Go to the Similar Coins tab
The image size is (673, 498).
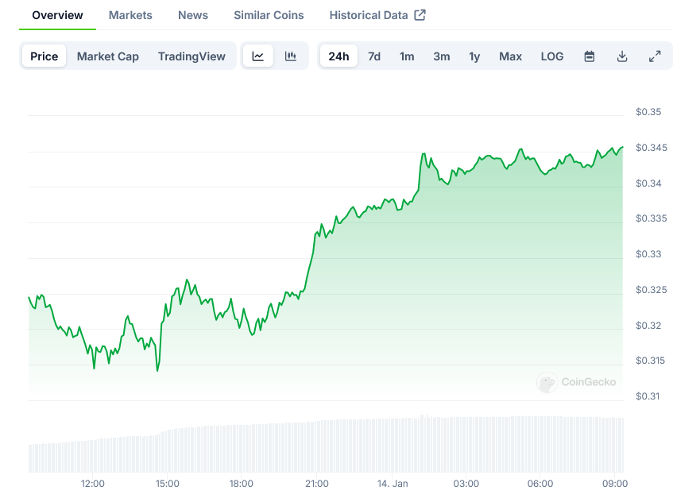click(x=269, y=15)
